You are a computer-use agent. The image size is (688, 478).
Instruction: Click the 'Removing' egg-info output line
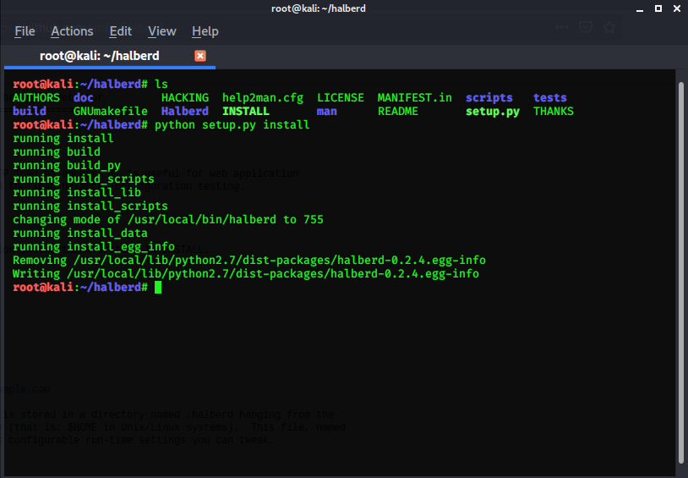point(249,260)
